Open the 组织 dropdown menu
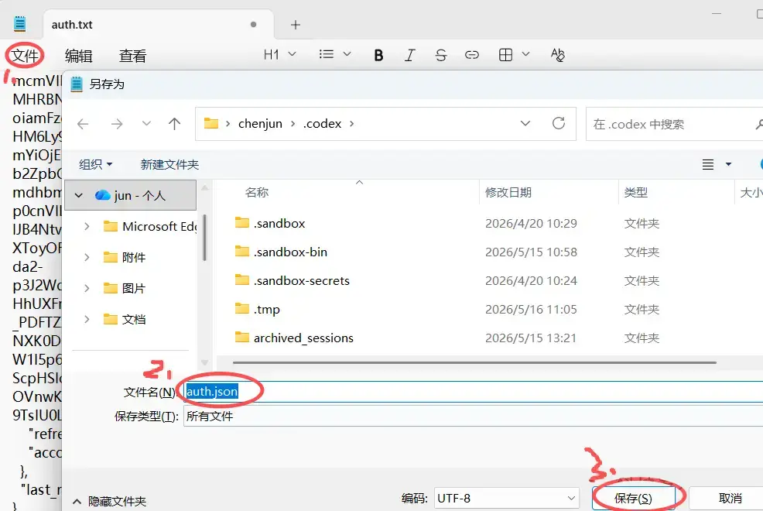This screenshot has width=763, height=511. pyautogui.click(x=95, y=164)
